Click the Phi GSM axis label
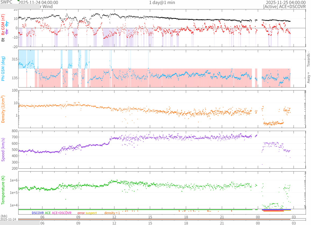This screenshot has width=311, height=225. [3, 68]
